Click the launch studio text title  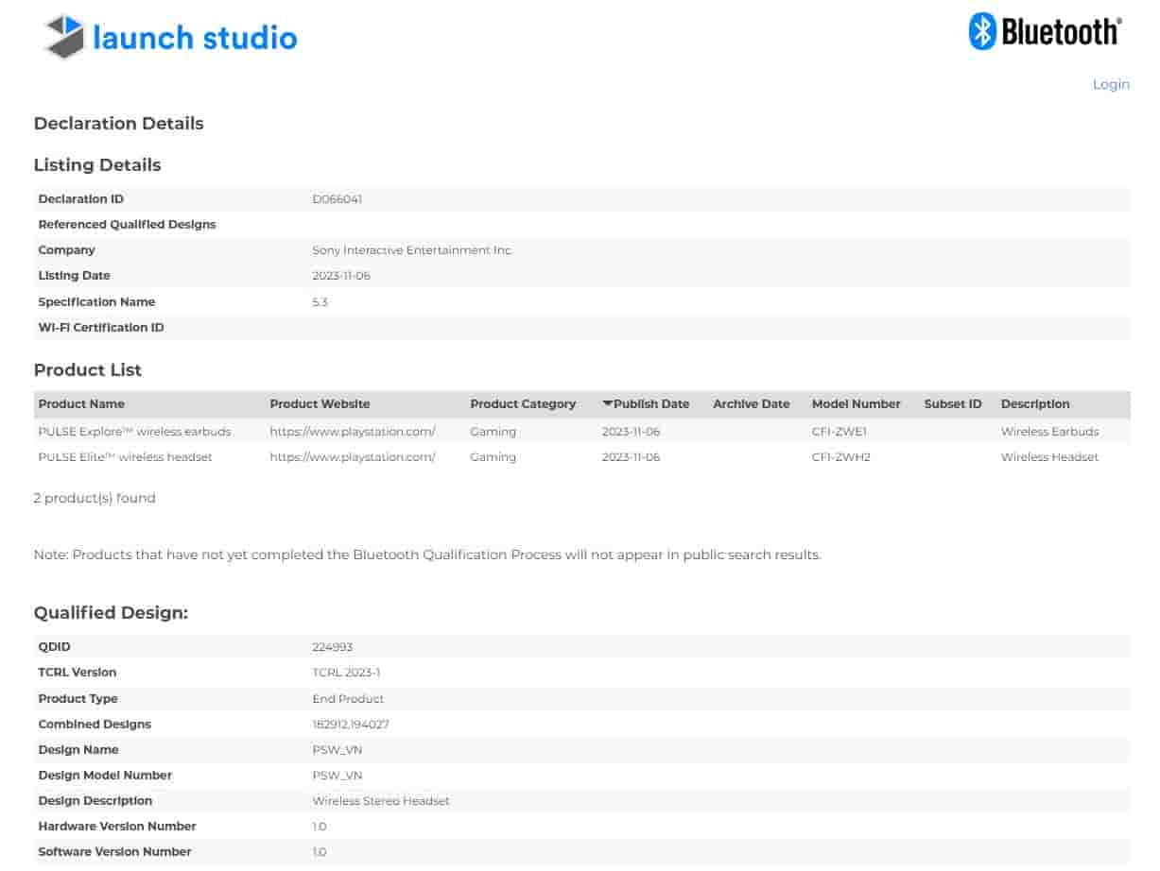coord(195,38)
